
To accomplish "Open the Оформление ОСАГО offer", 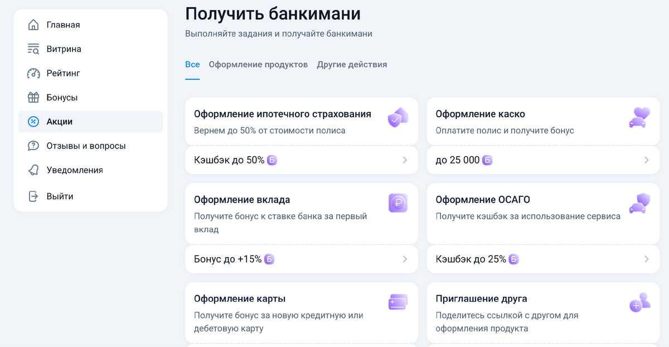I will 483,200.
